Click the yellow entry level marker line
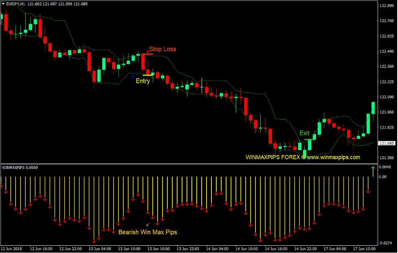This screenshot has height=253, width=398. click(148, 75)
